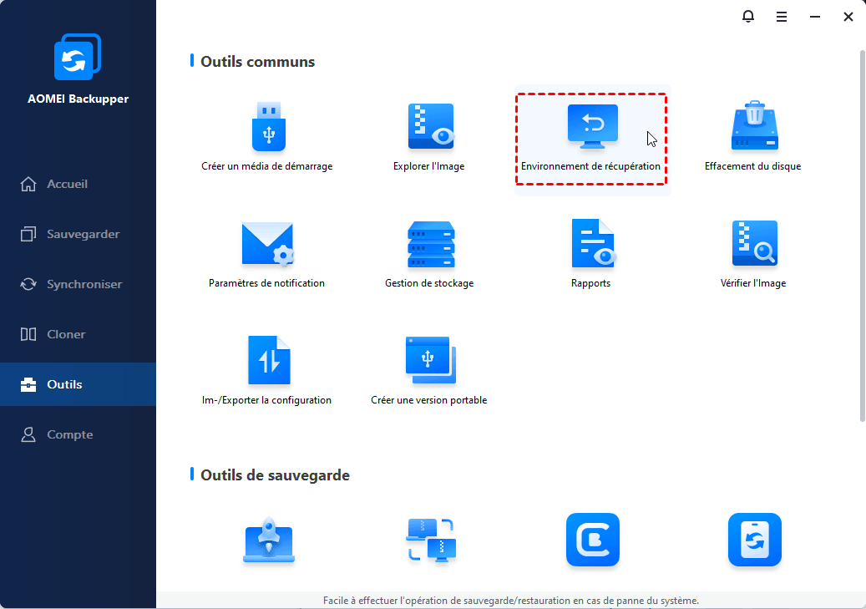Click the Environnement de récupération label

pos(590,166)
